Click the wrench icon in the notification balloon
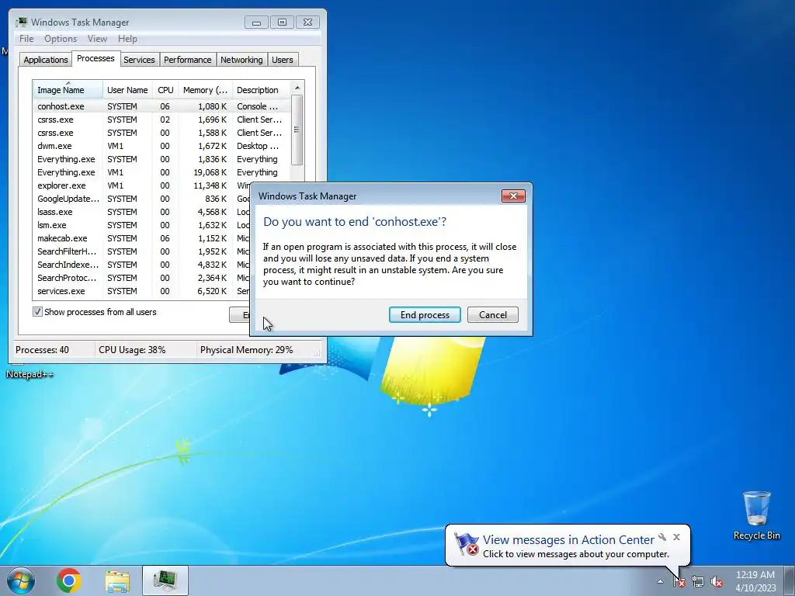Screen dimensions: 795x596 click(662, 537)
